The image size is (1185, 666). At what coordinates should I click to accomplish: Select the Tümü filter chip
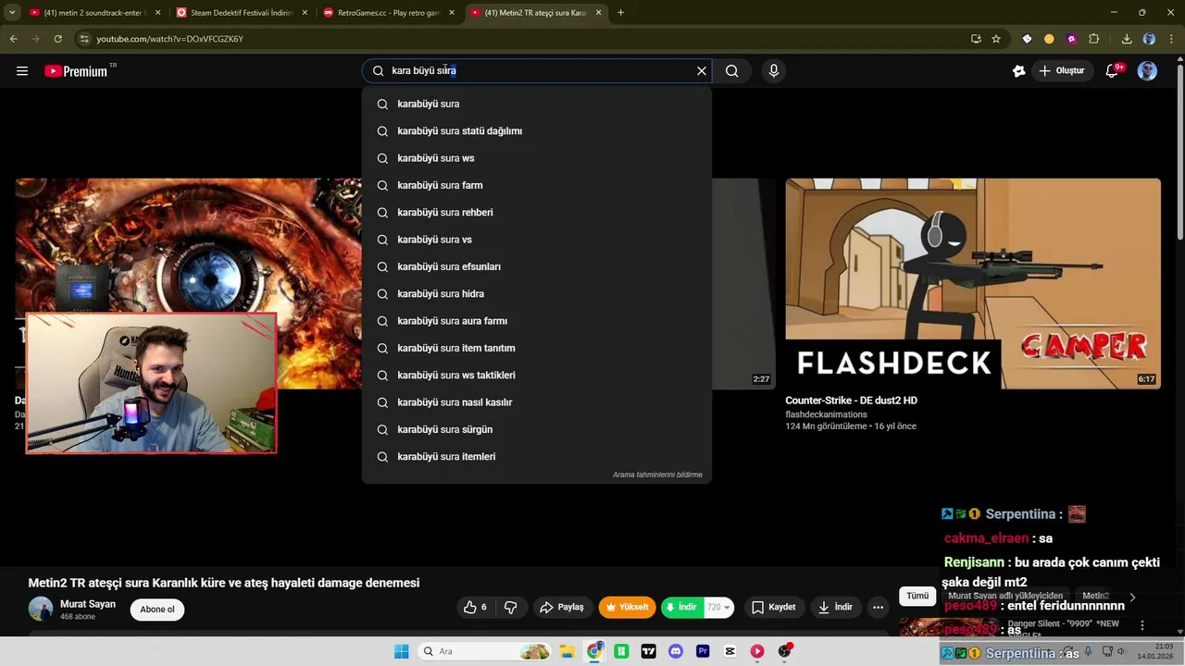917,597
